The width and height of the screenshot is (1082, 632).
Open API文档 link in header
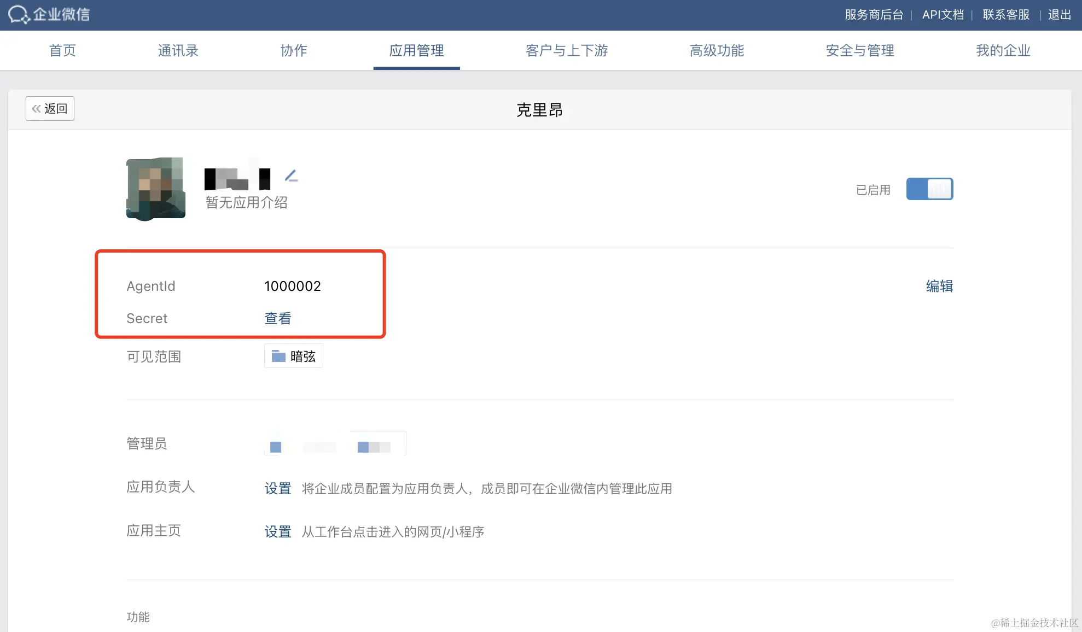[x=943, y=15]
